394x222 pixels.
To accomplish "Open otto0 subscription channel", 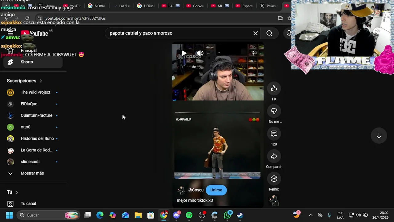I will tap(33, 127).
